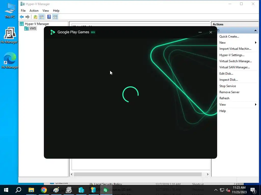Select the Hv Manager desktop shortcut with server icon
The height and width of the screenshot is (195, 261).
click(x=9, y=36)
